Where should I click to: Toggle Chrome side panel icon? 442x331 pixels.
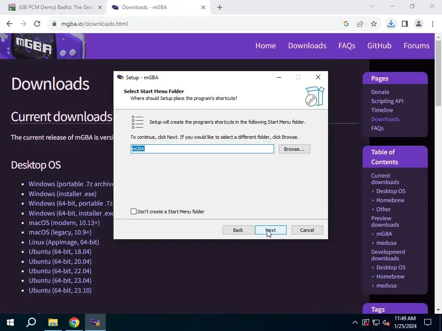[x=405, y=24]
